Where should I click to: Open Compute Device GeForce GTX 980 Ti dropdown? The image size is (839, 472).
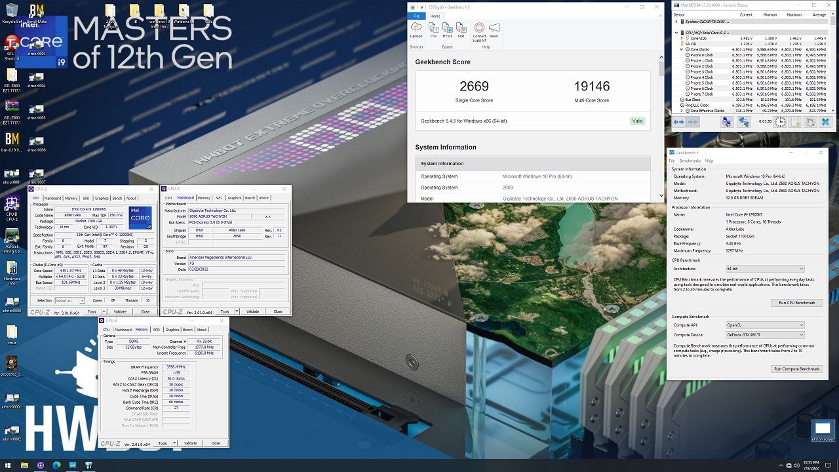(764, 335)
